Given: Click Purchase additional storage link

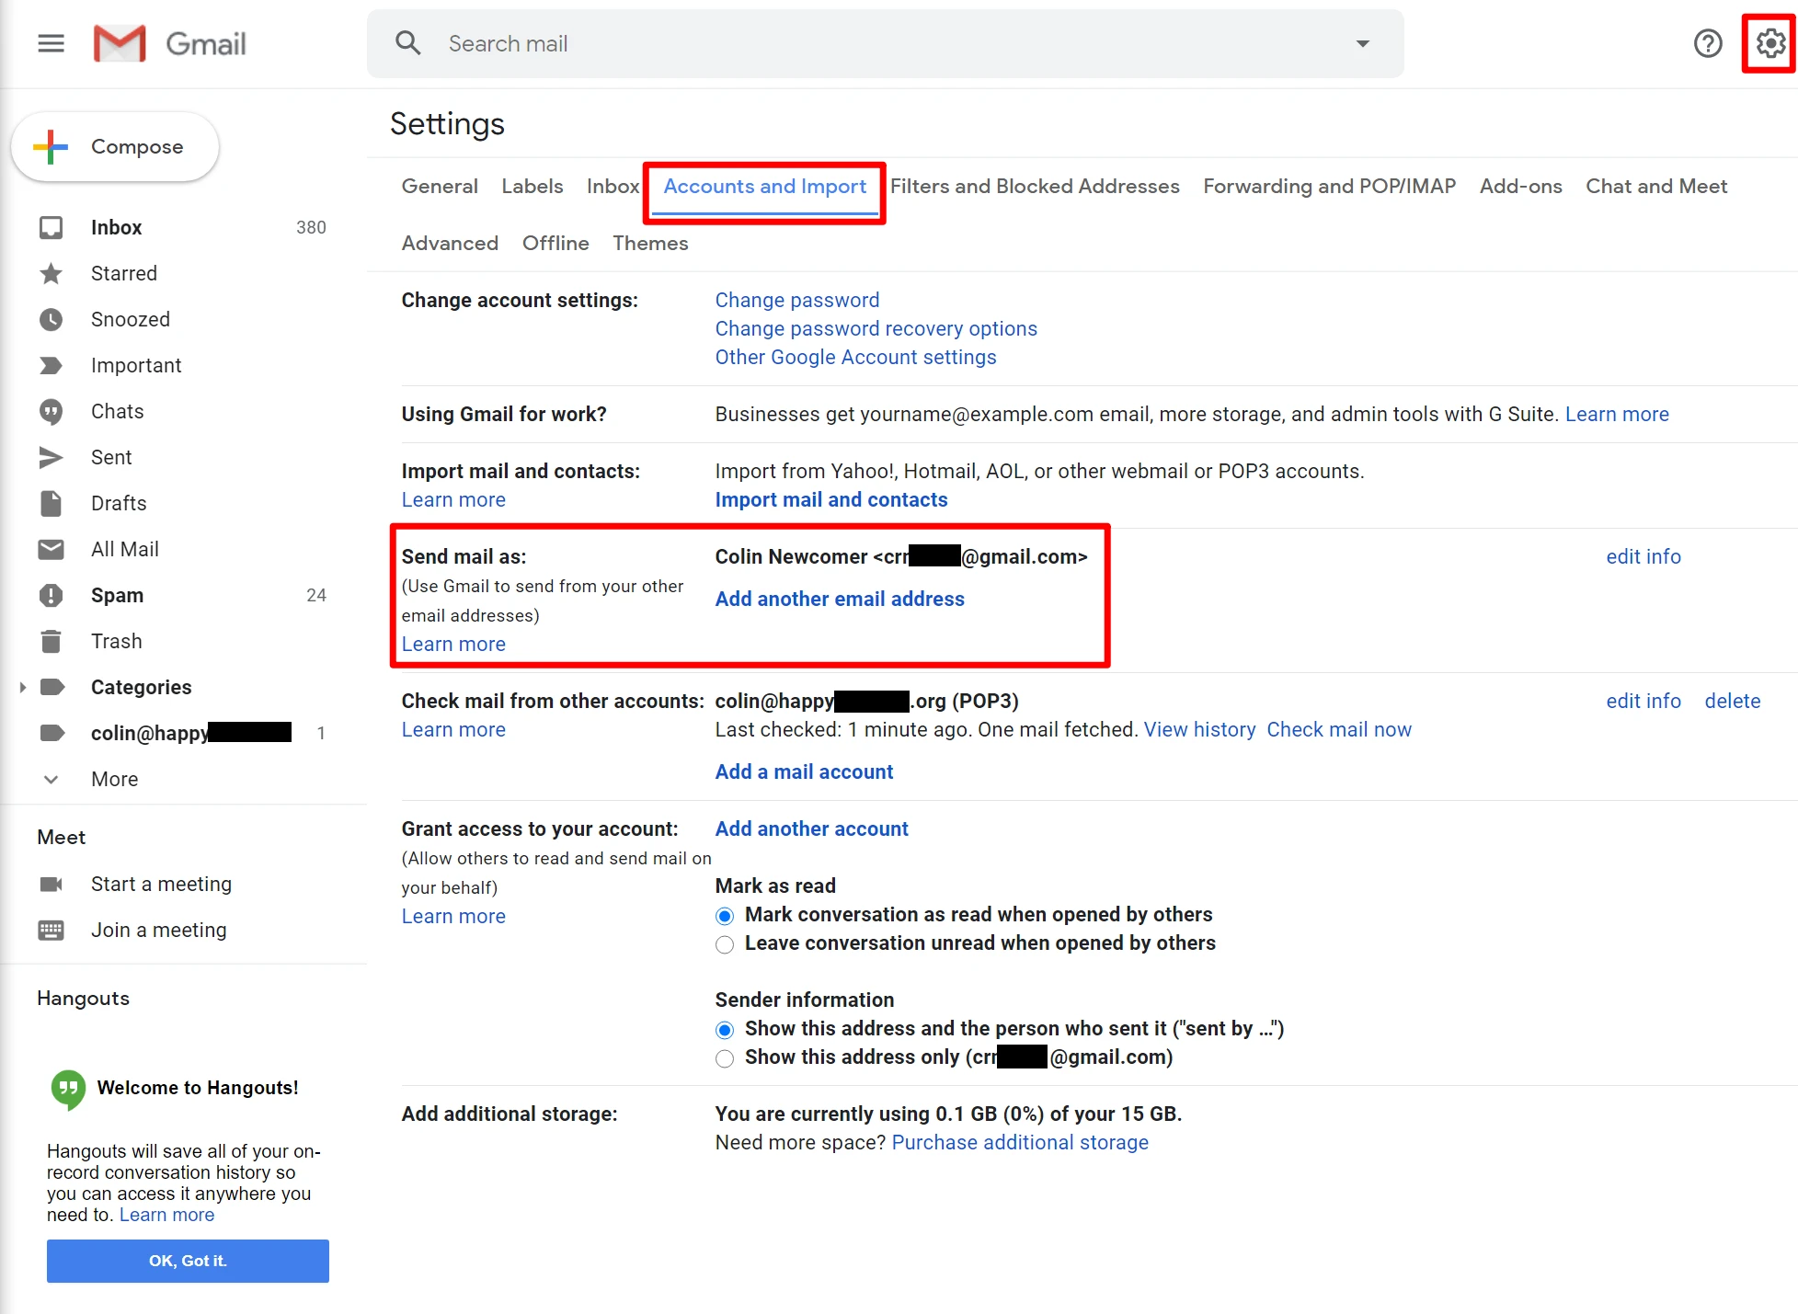Looking at the screenshot, I should click(1019, 1142).
